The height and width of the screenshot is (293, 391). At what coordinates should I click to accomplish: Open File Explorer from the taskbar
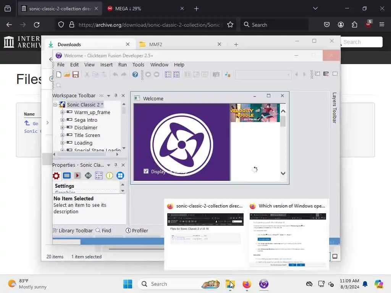point(229,284)
